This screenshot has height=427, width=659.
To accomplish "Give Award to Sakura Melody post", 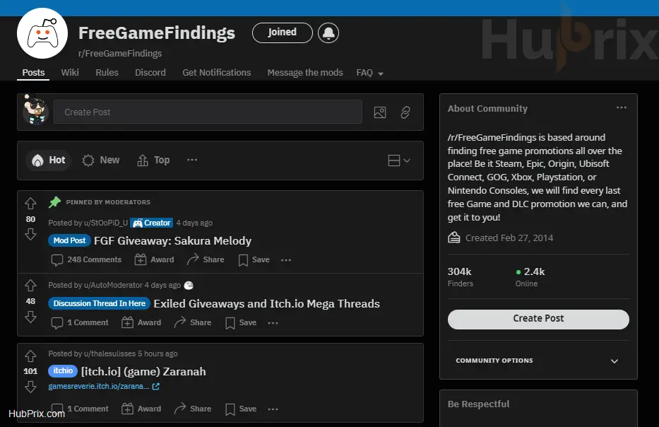I will [154, 259].
